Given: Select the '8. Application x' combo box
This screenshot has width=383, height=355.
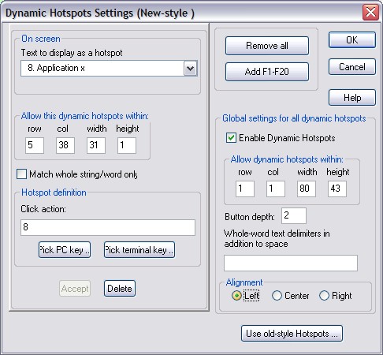Looking at the screenshot, I should coord(109,69).
